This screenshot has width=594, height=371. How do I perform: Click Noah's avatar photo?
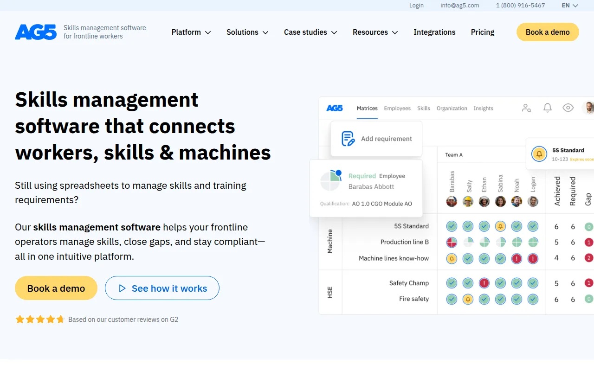pyautogui.click(x=517, y=201)
